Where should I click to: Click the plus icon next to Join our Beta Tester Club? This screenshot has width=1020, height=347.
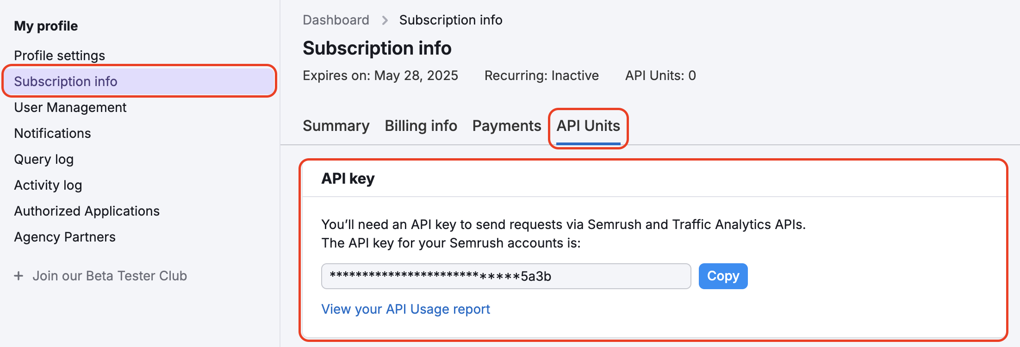18,276
